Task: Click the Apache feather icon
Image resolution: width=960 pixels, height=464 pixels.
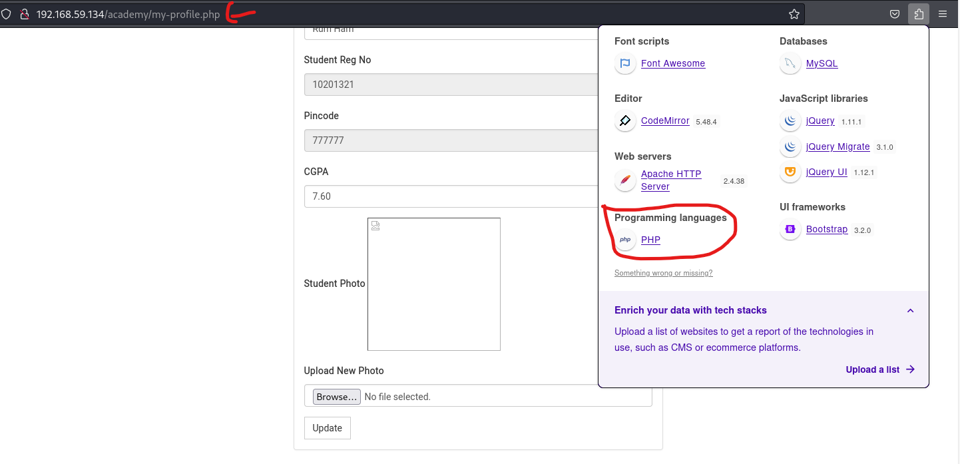Action: [625, 180]
